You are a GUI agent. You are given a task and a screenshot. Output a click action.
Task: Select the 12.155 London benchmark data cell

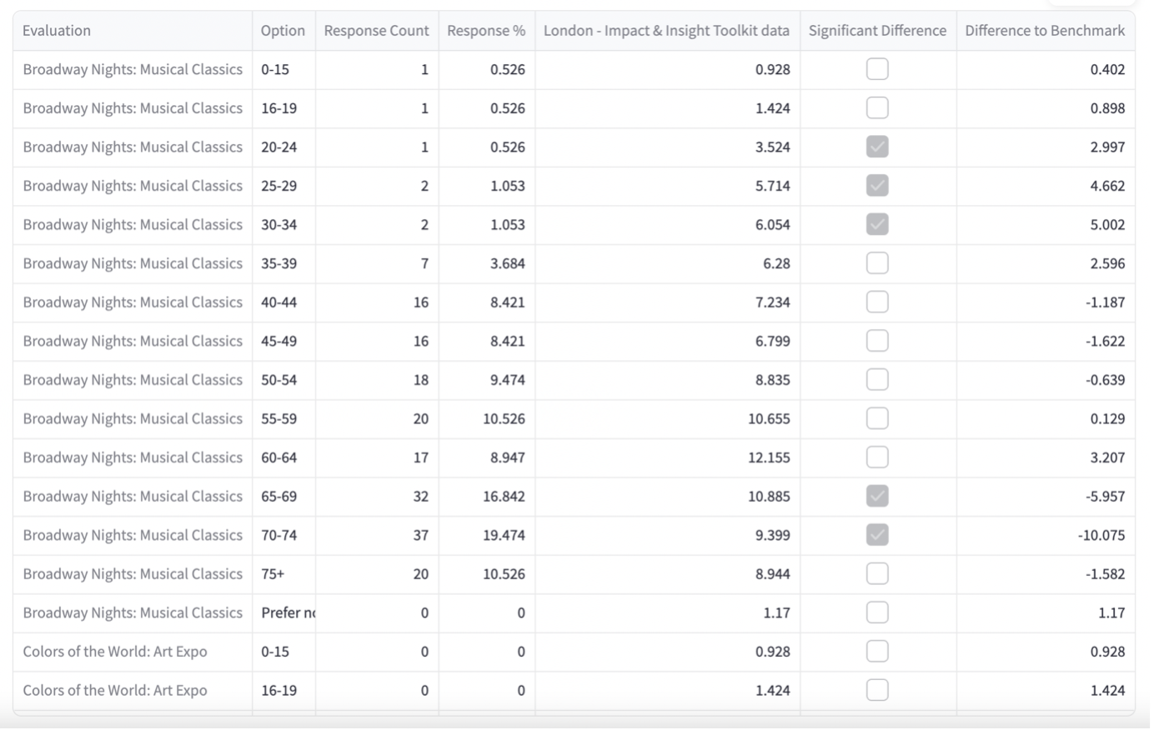[768, 457]
